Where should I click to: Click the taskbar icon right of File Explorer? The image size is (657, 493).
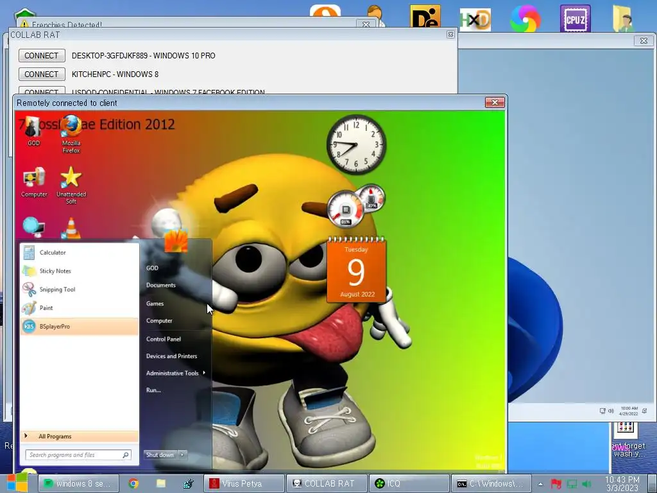188,483
